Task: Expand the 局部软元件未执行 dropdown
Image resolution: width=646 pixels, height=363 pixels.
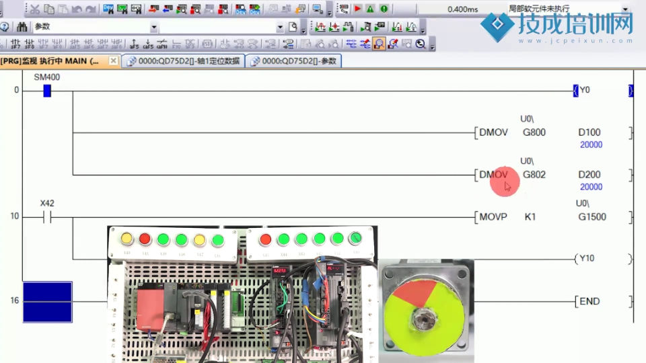Action: pyautogui.click(x=625, y=9)
